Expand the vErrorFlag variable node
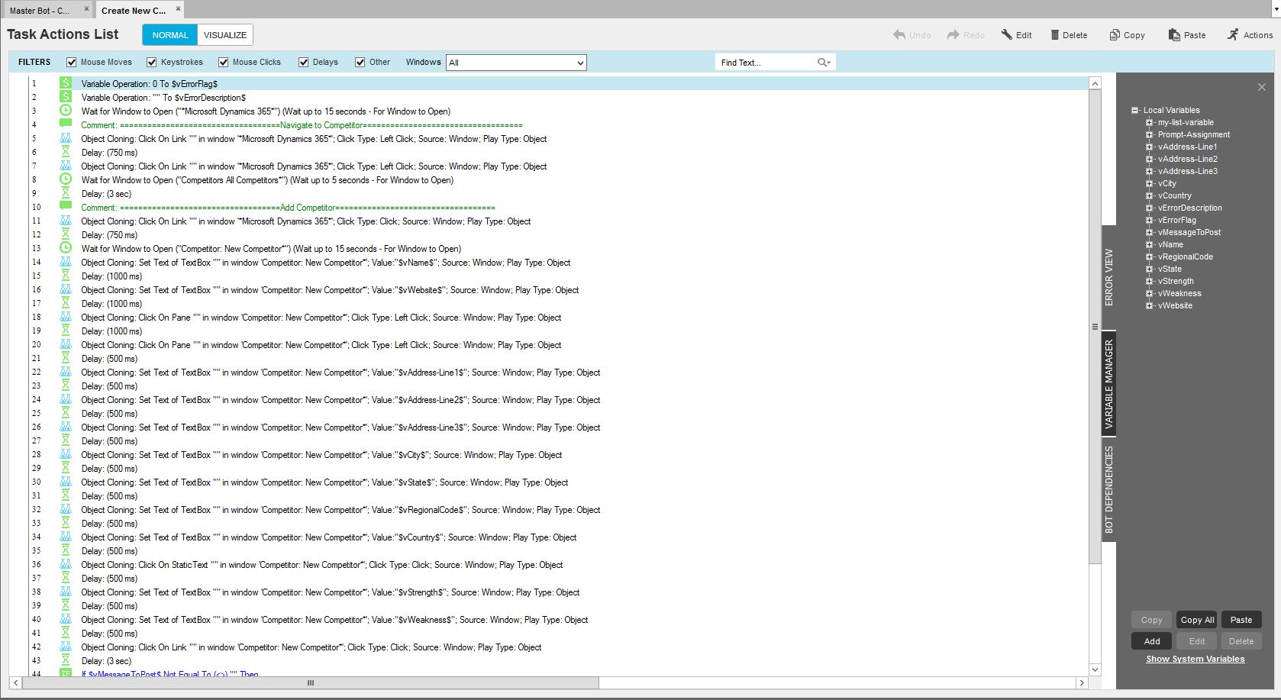The image size is (1281, 700). click(1149, 221)
